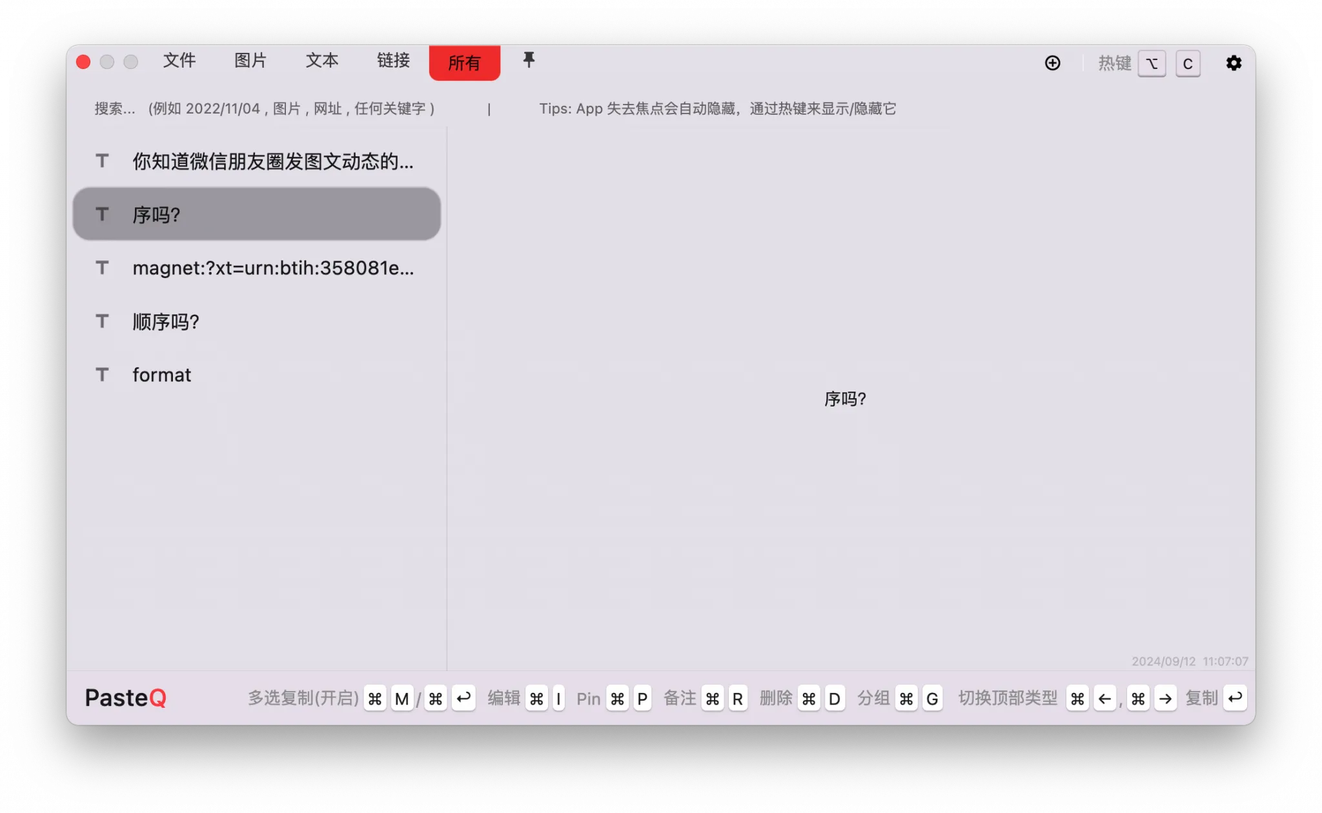
Task: Toggle 多选复制 multi-select copy mode
Action: 302,698
